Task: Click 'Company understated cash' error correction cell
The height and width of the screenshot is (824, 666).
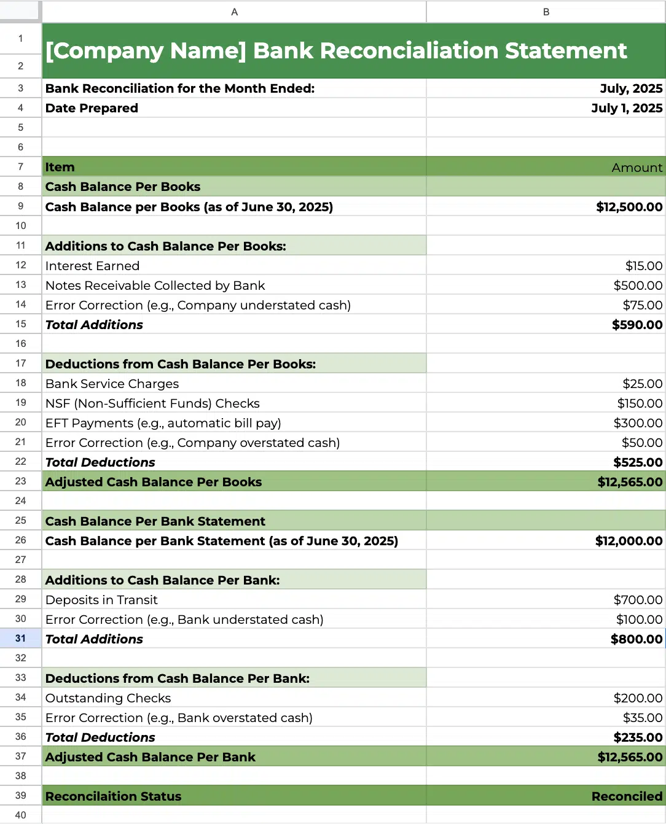Action: tap(234, 305)
